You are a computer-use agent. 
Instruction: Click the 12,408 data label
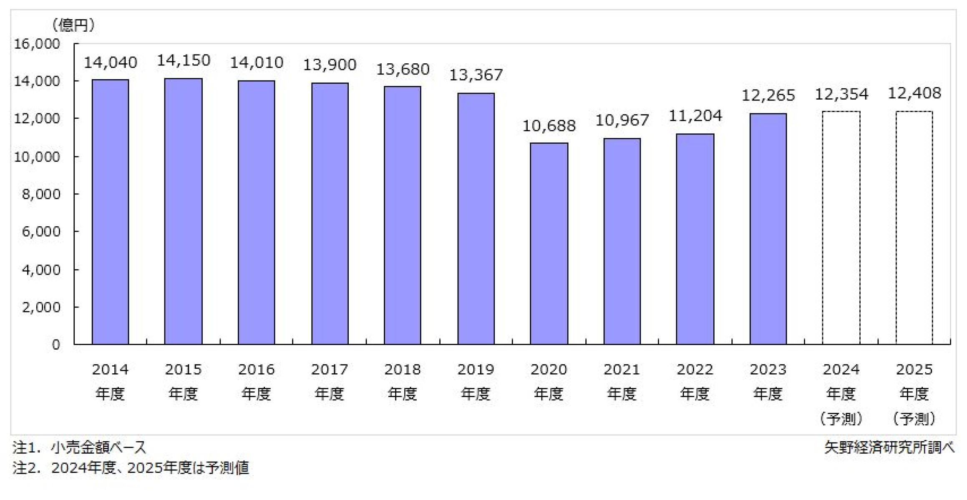[x=914, y=93]
